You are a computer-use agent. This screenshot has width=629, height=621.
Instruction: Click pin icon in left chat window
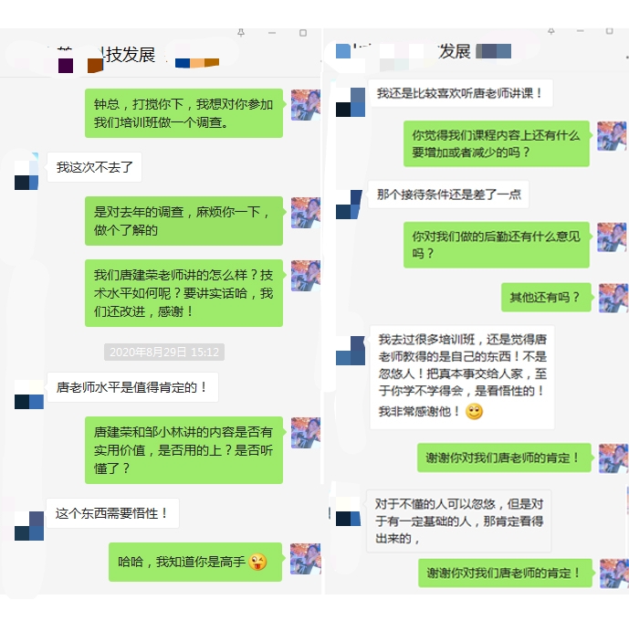241,33
